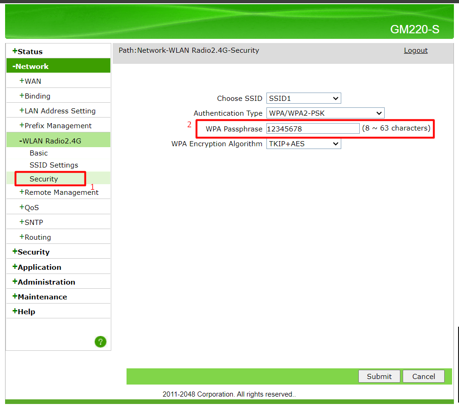Open the Basic WLAN settings page

pos(39,153)
